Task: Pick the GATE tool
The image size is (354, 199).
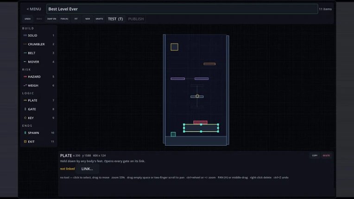Action: point(38,109)
